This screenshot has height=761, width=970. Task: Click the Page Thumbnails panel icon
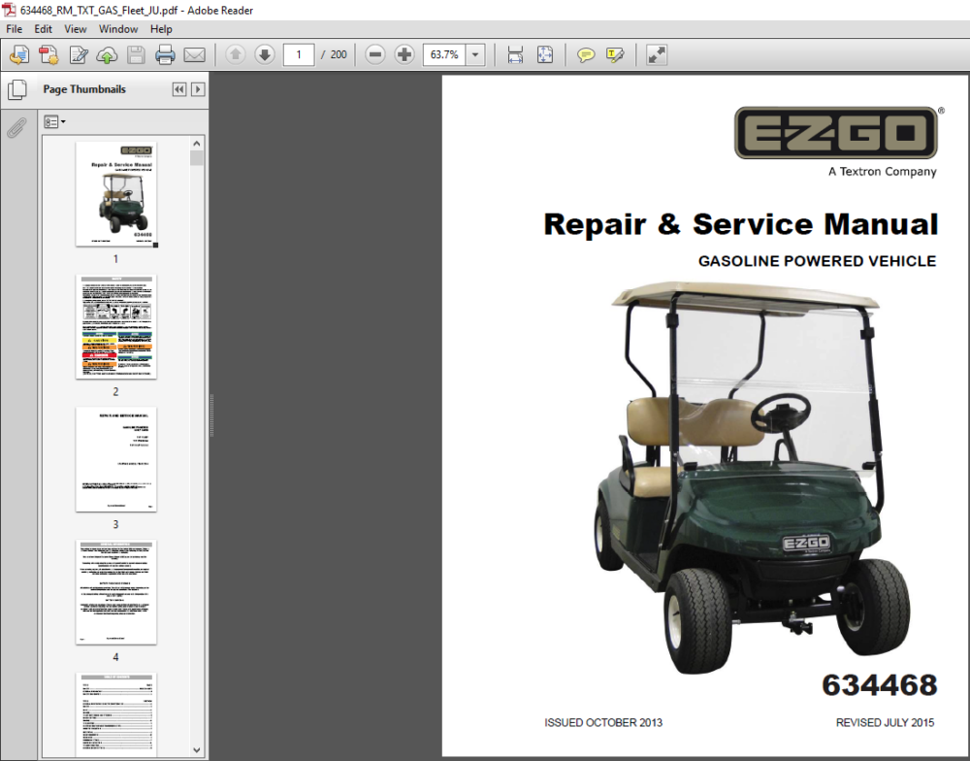point(17,89)
